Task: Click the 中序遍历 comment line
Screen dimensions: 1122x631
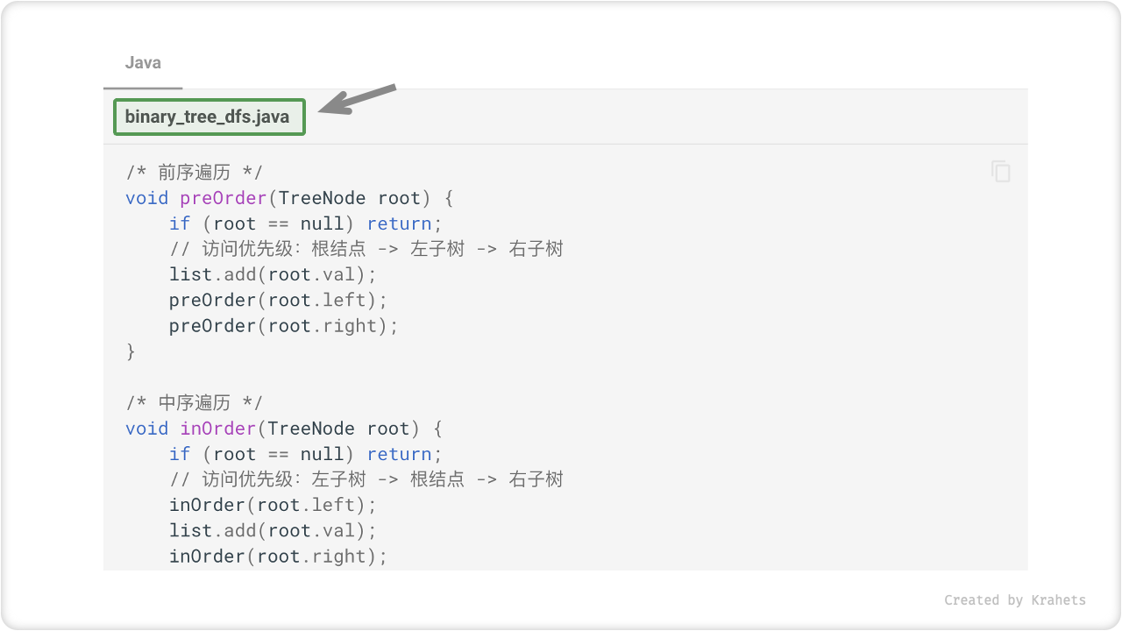Action: click(194, 403)
